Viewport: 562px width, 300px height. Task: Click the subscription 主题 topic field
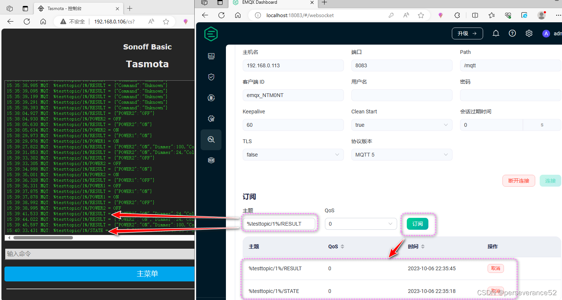(x=279, y=224)
